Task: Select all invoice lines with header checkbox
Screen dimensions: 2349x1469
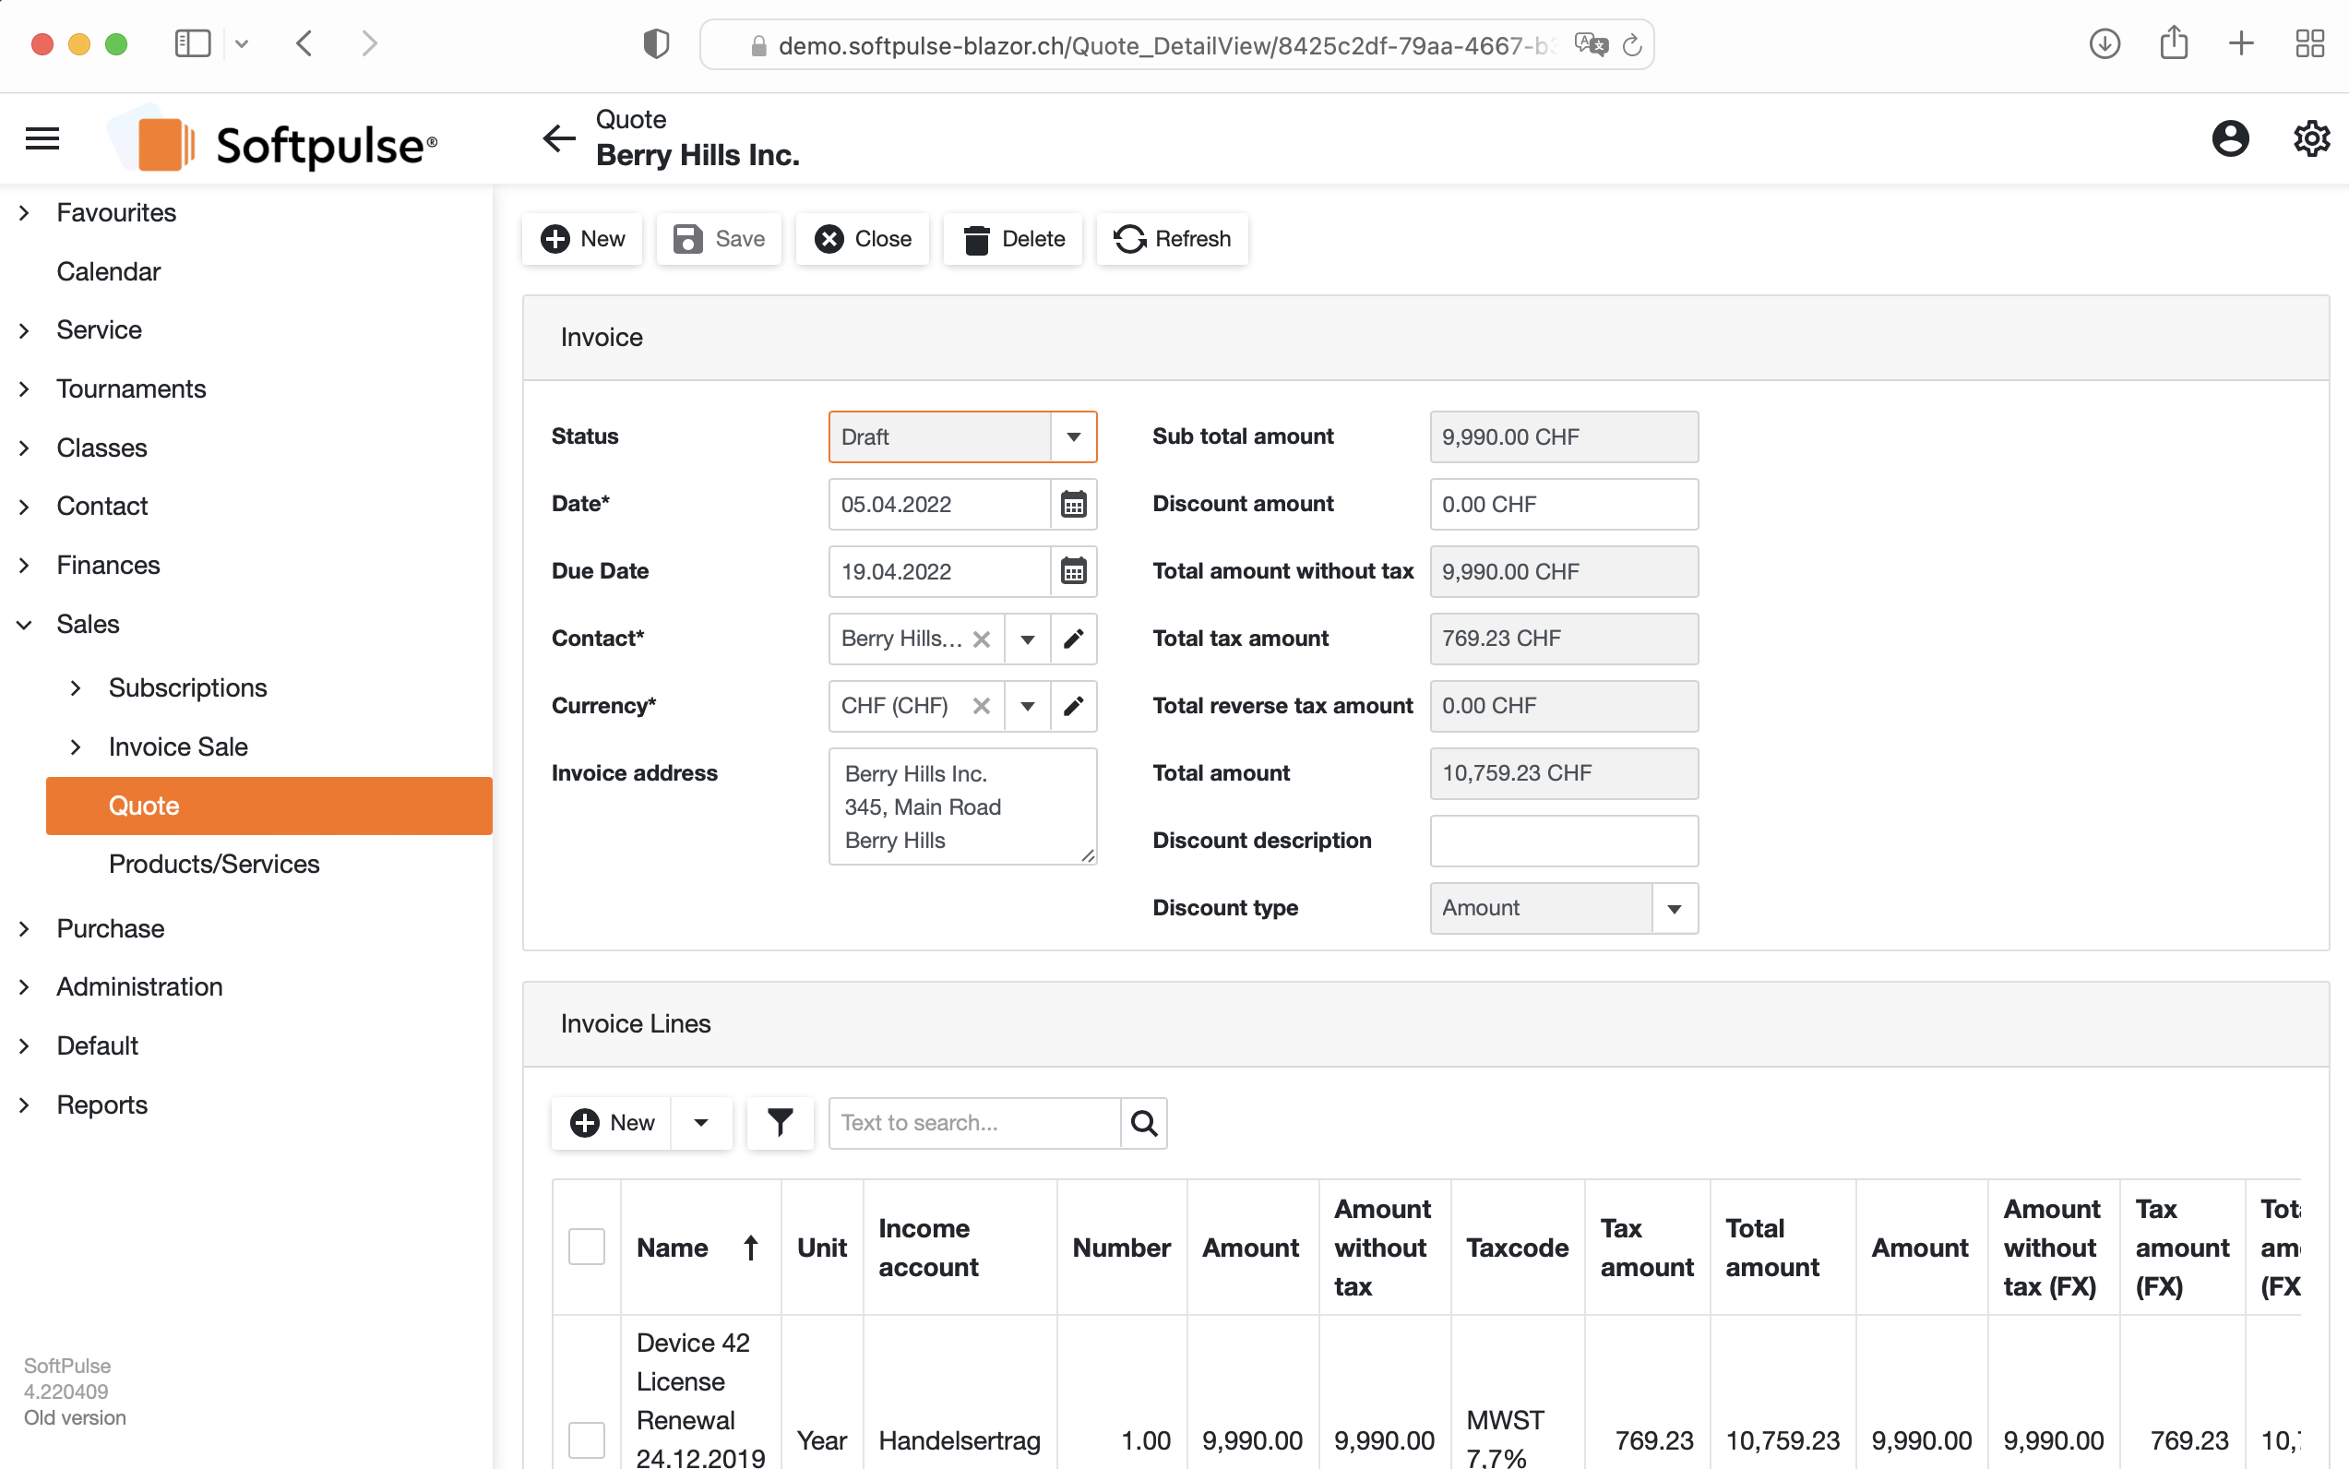Action: click(x=586, y=1247)
